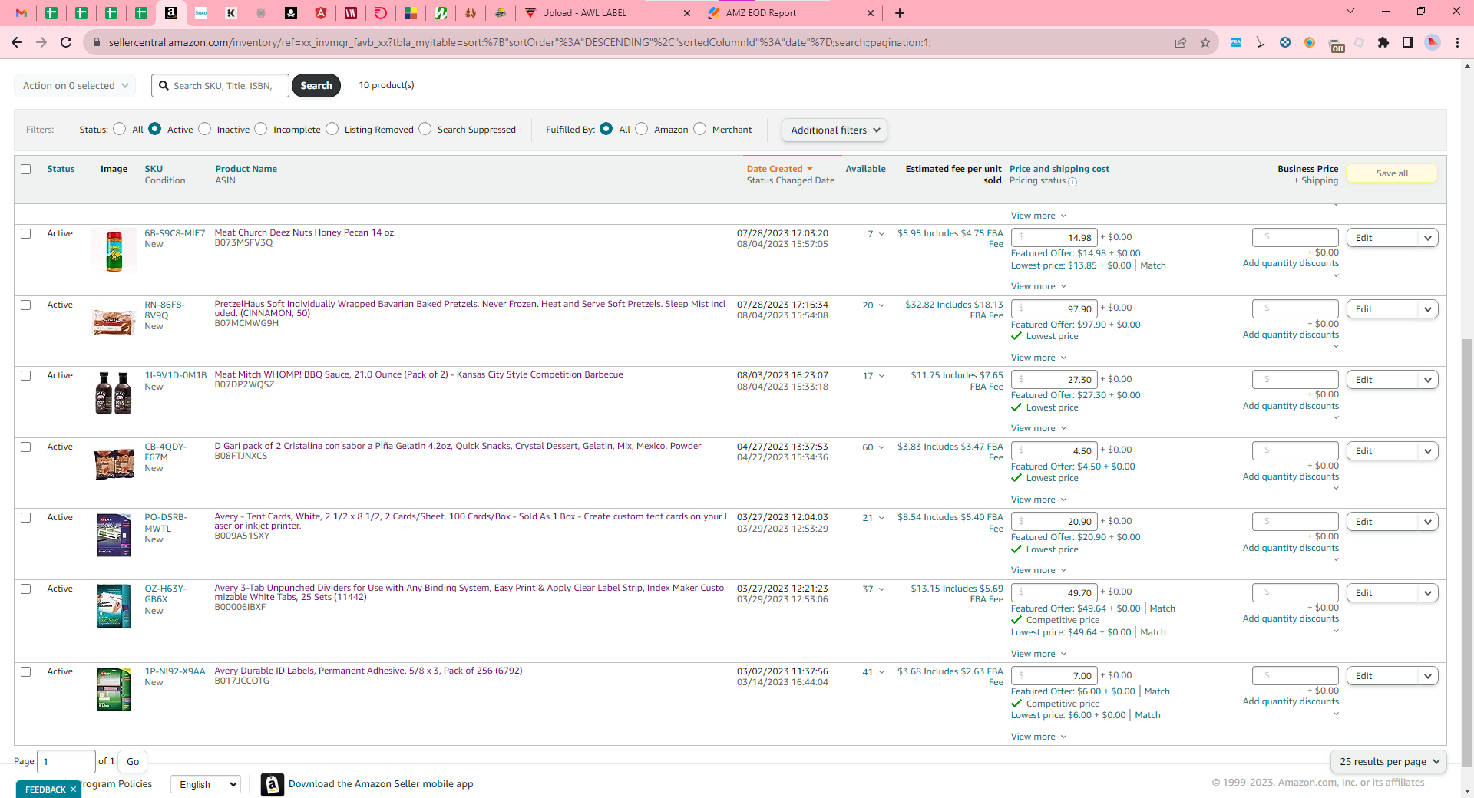Click the 97.90 price input field
The width and height of the screenshot is (1474, 798).
(x=1054, y=308)
